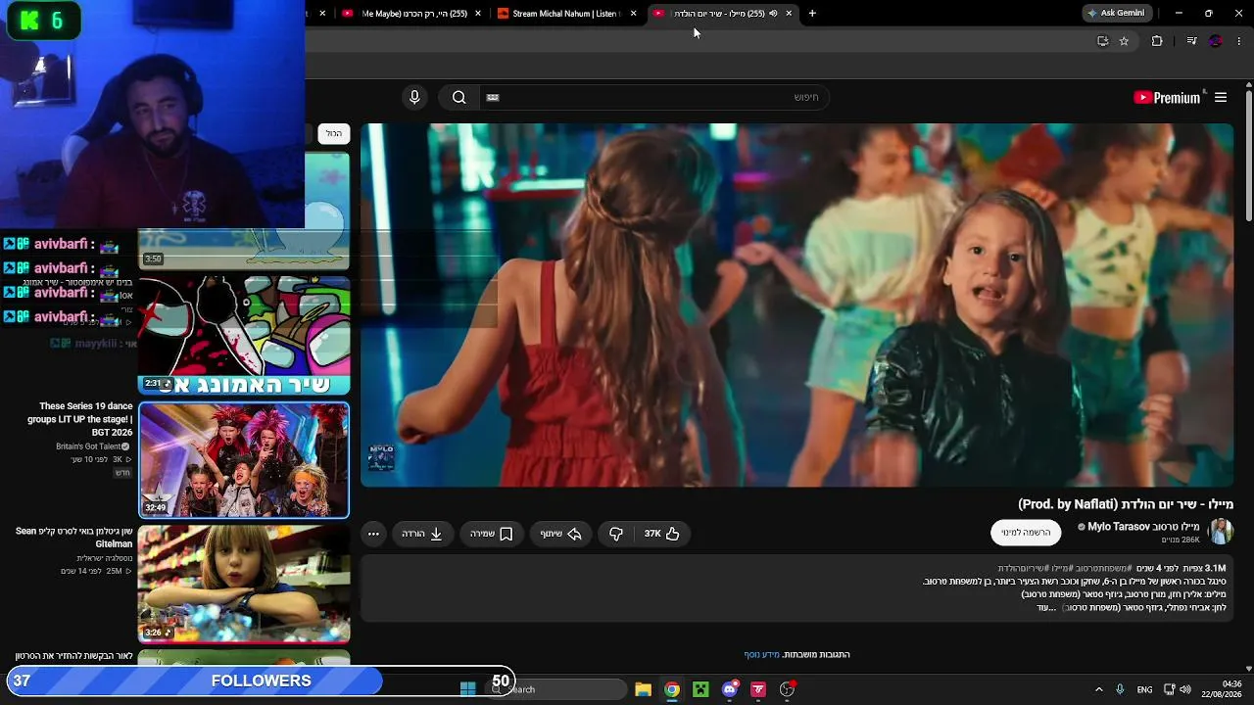Open the Minecraft creeper taskbar icon
1254x705 pixels.
(x=700, y=689)
